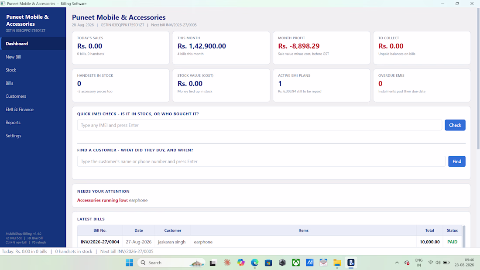The width and height of the screenshot is (480, 270).
Task: Click the main page vertical scrollbar
Action: click(x=478, y=79)
